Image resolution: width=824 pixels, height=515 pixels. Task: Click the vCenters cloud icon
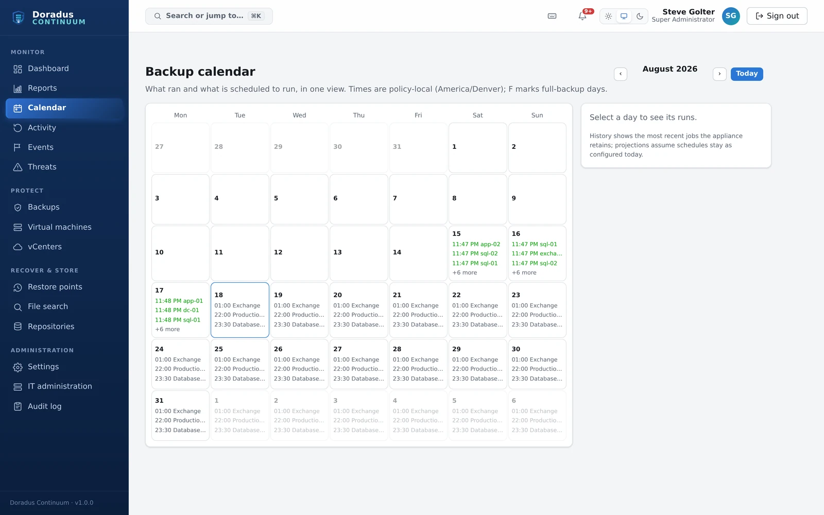18,247
